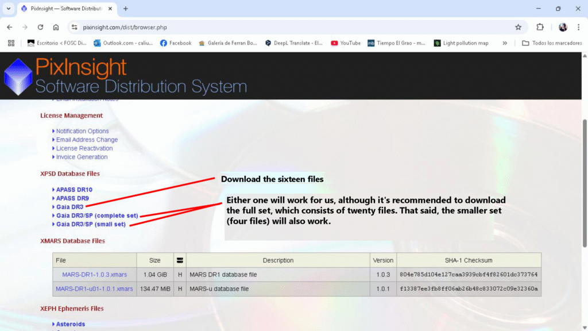588x331 pixels.
Task: Open the YouTube bookmark
Action: click(x=346, y=43)
